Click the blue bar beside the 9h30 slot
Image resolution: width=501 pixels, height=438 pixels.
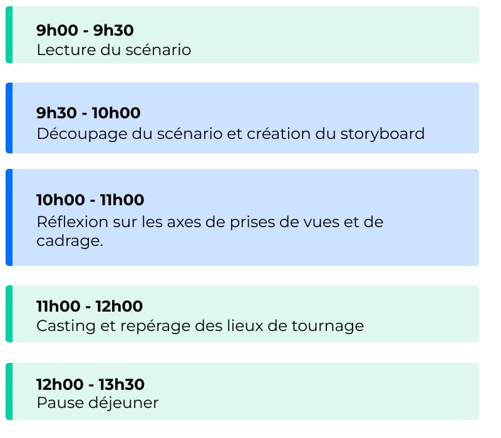pos(9,118)
